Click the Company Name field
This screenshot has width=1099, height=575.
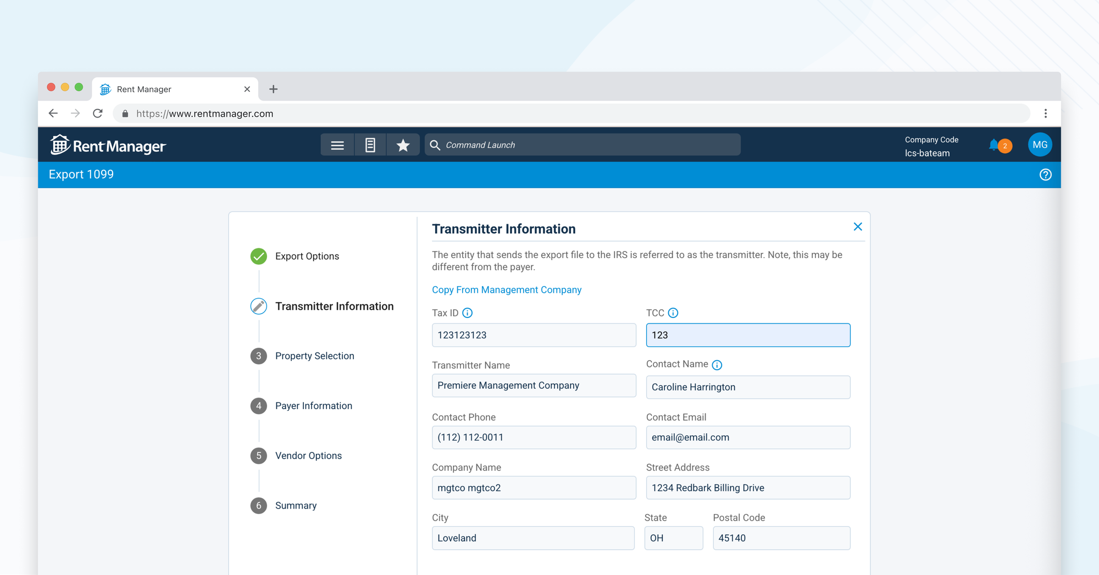(534, 488)
